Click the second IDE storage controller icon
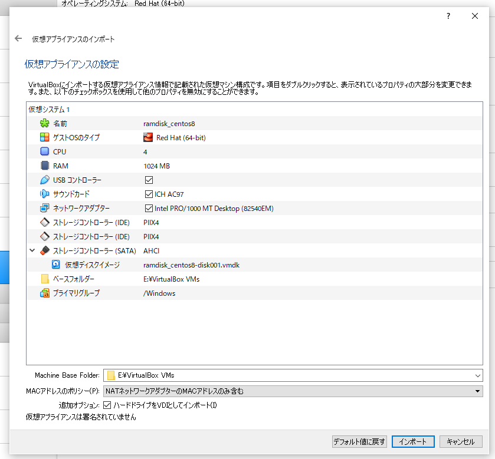The image size is (495, 459). [x=44, y=236]
